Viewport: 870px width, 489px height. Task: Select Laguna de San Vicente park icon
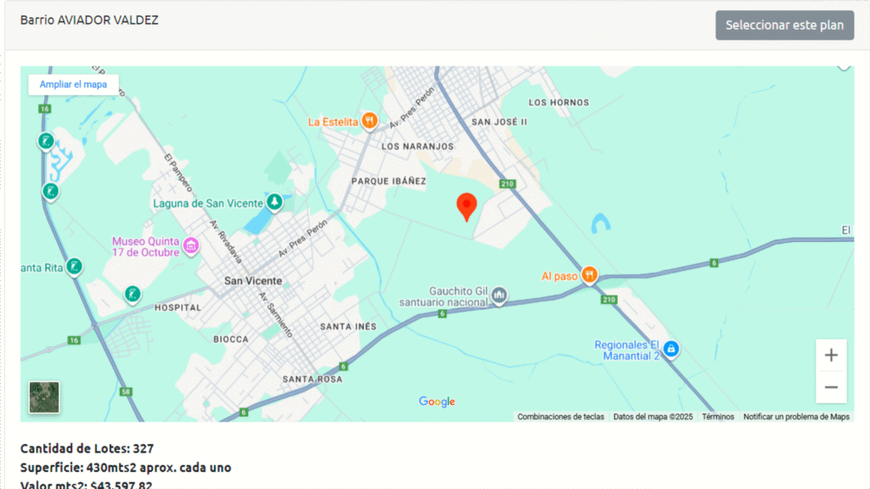(x=274, y=203)
